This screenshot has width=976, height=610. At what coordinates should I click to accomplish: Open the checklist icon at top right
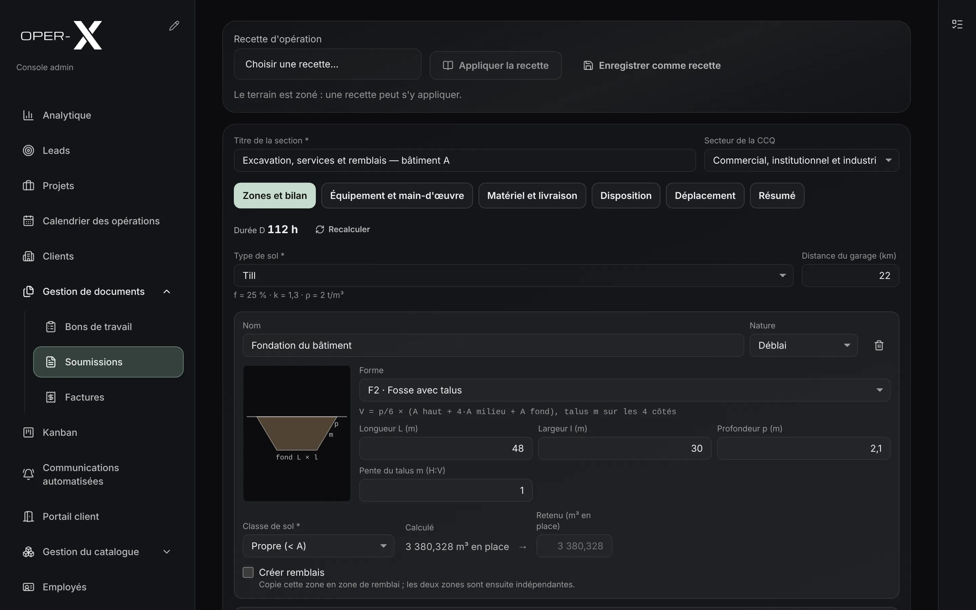pyautogui.click(x=957, y=24)
